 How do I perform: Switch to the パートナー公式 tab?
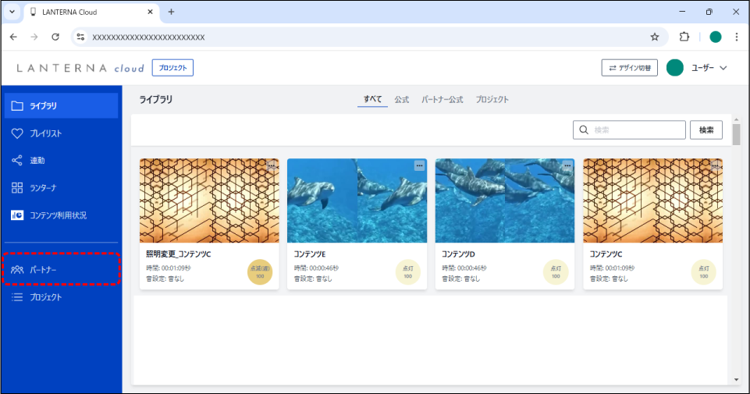(x=442, y=100)
